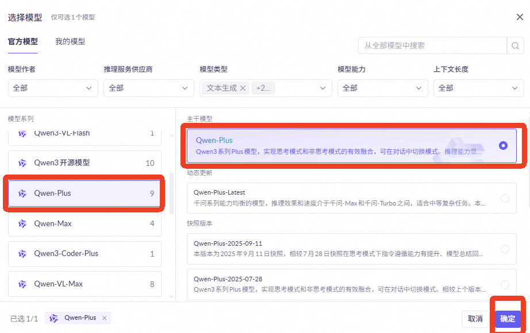Click the Qwen-Plus-2025-09-11 title text

pos(228,243)
